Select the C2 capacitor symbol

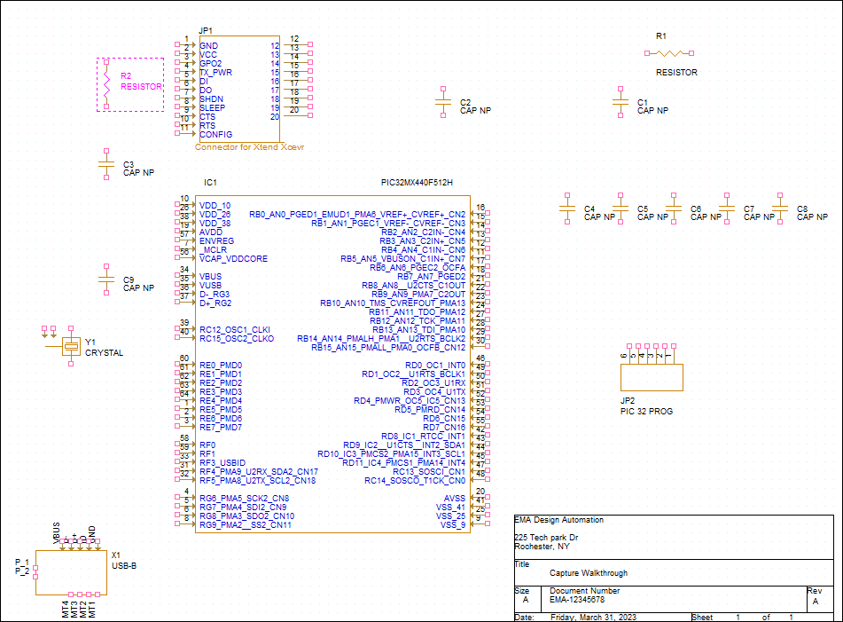(443, 102)
